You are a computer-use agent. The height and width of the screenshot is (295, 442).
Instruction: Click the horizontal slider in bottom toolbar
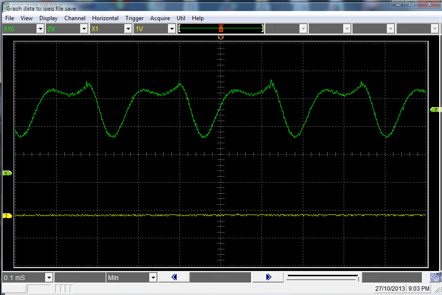click(x=323, y=277)
